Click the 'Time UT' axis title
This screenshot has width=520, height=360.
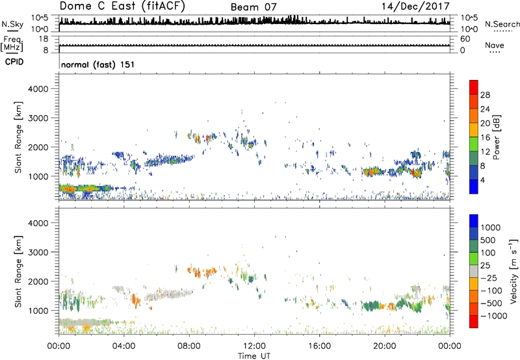254,356
